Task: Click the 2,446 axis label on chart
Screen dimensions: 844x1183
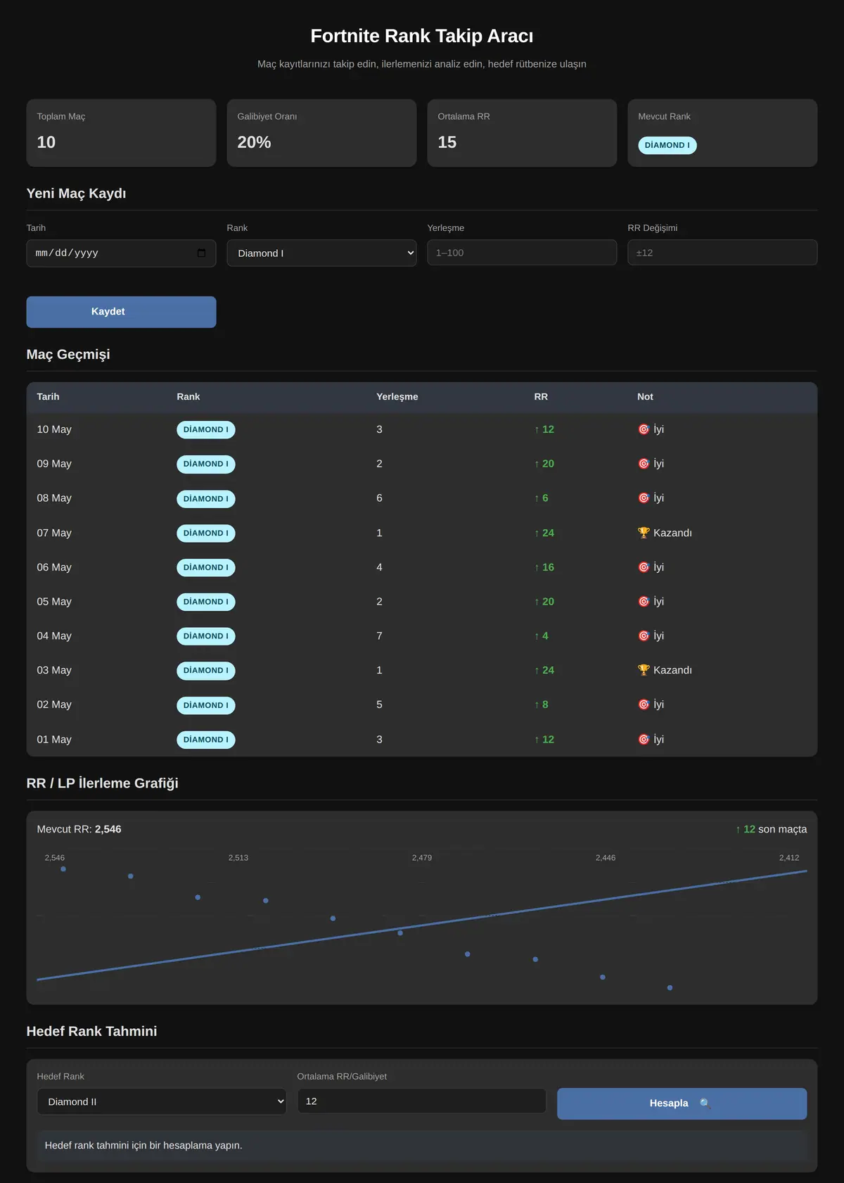Action: pyautogui.click(x=606, y=858)
